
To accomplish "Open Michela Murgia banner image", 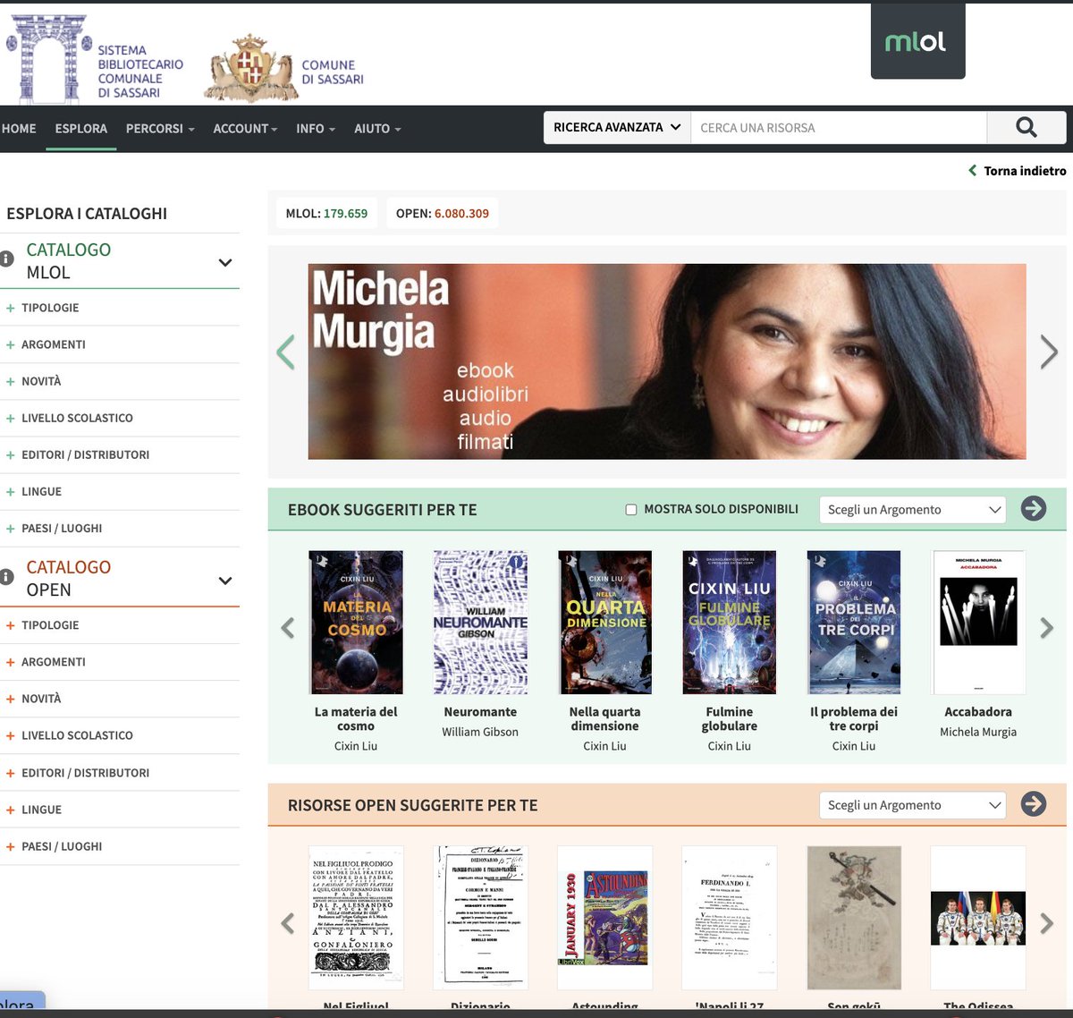I will 667,361.
